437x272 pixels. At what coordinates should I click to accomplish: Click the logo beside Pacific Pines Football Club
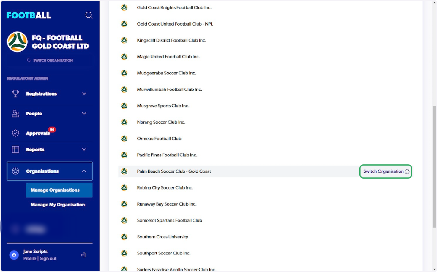124,155
